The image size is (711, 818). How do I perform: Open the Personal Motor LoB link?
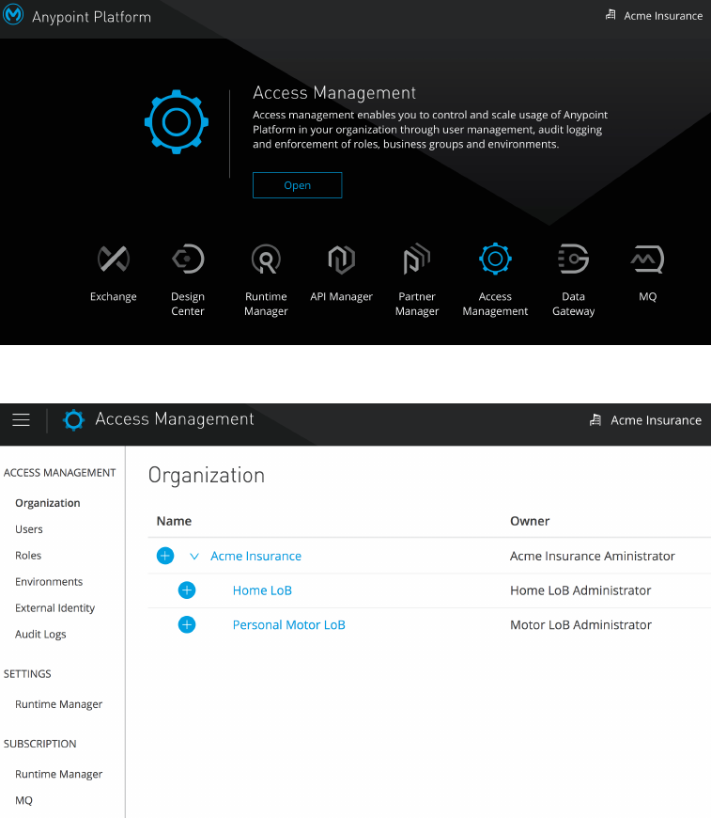(288, 625)
